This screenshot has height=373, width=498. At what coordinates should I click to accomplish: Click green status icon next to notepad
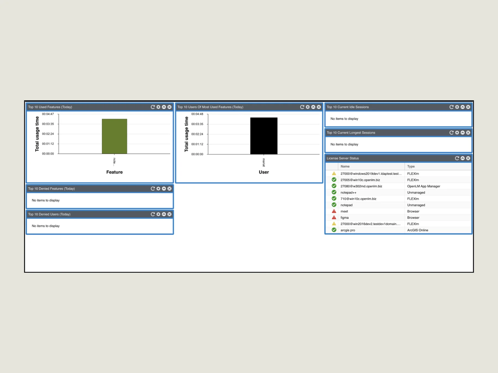(x=334, y=205)
